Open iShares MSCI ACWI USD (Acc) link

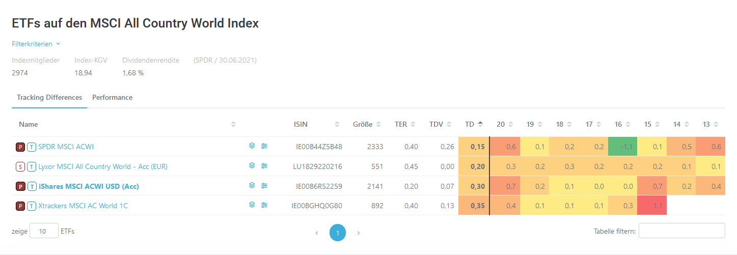89,186
